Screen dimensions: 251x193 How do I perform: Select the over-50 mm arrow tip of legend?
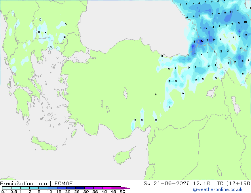125,188
